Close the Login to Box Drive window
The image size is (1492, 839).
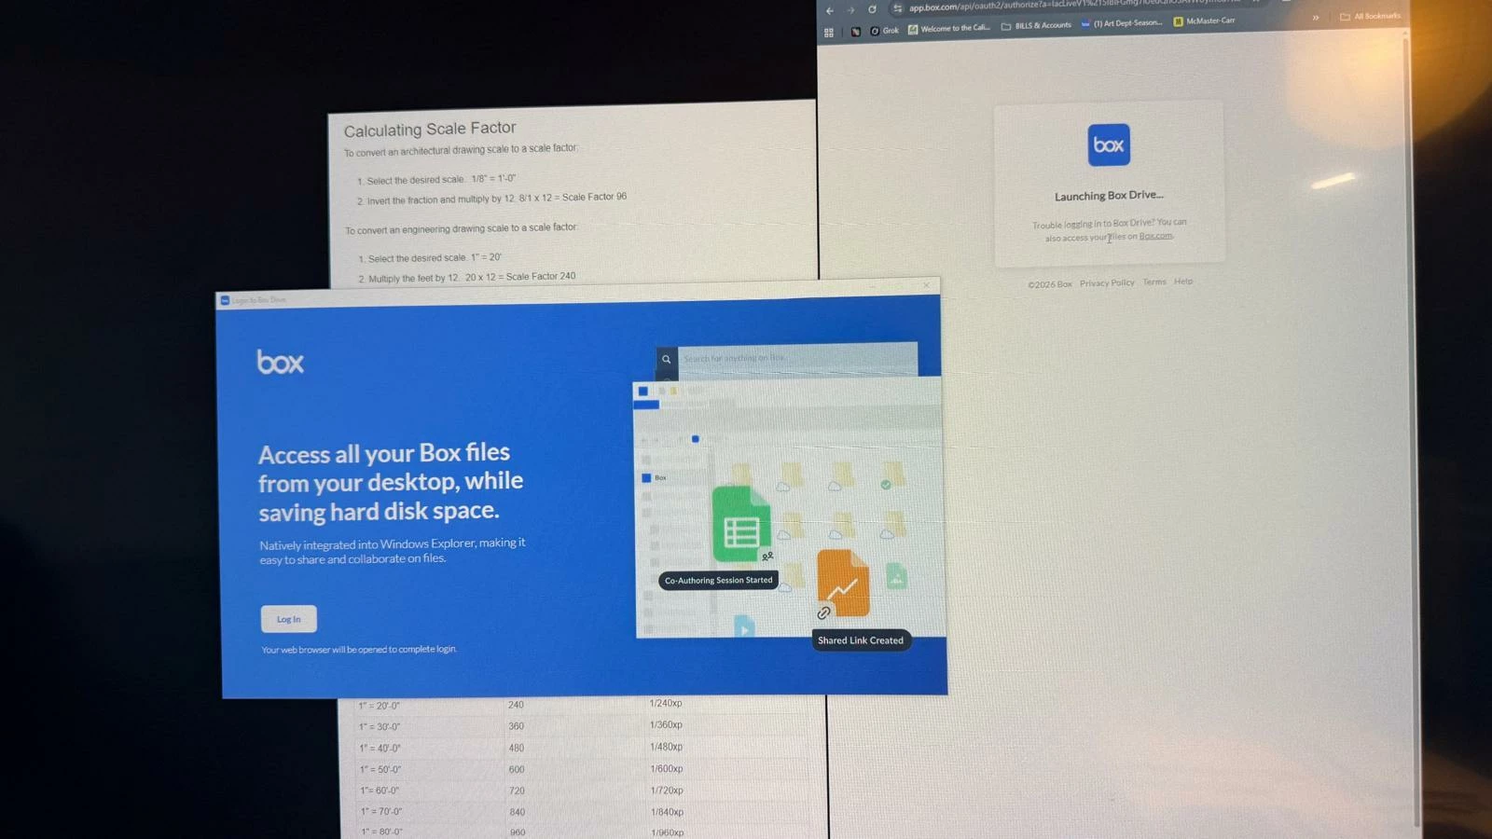[926, 285]
